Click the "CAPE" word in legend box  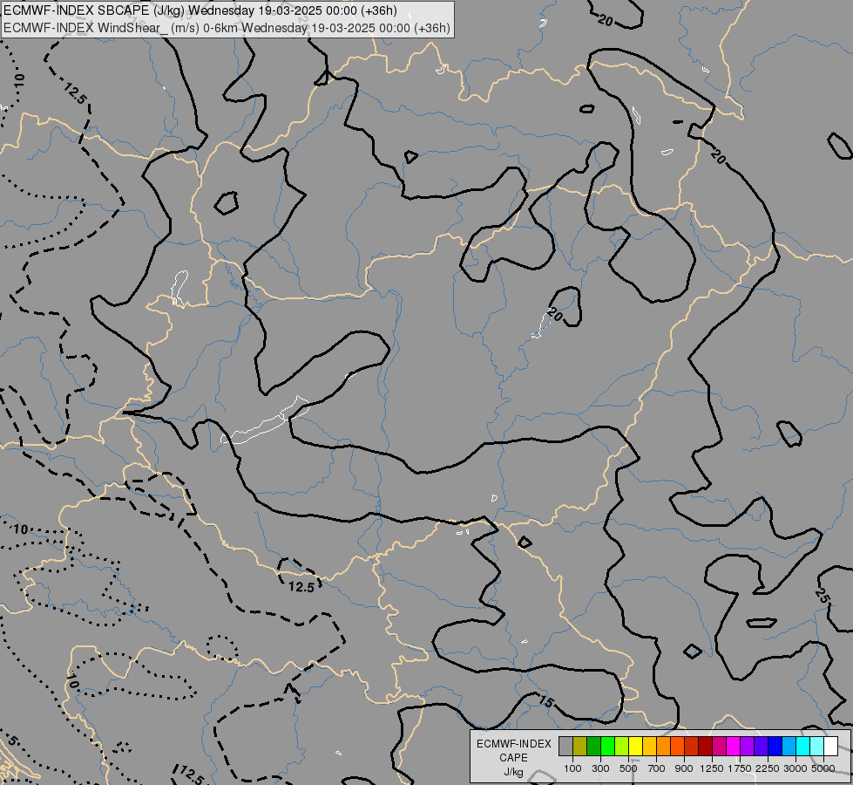tap(513, 758)
